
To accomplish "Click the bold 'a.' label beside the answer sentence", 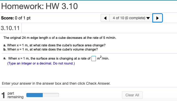I will (5, 58).
